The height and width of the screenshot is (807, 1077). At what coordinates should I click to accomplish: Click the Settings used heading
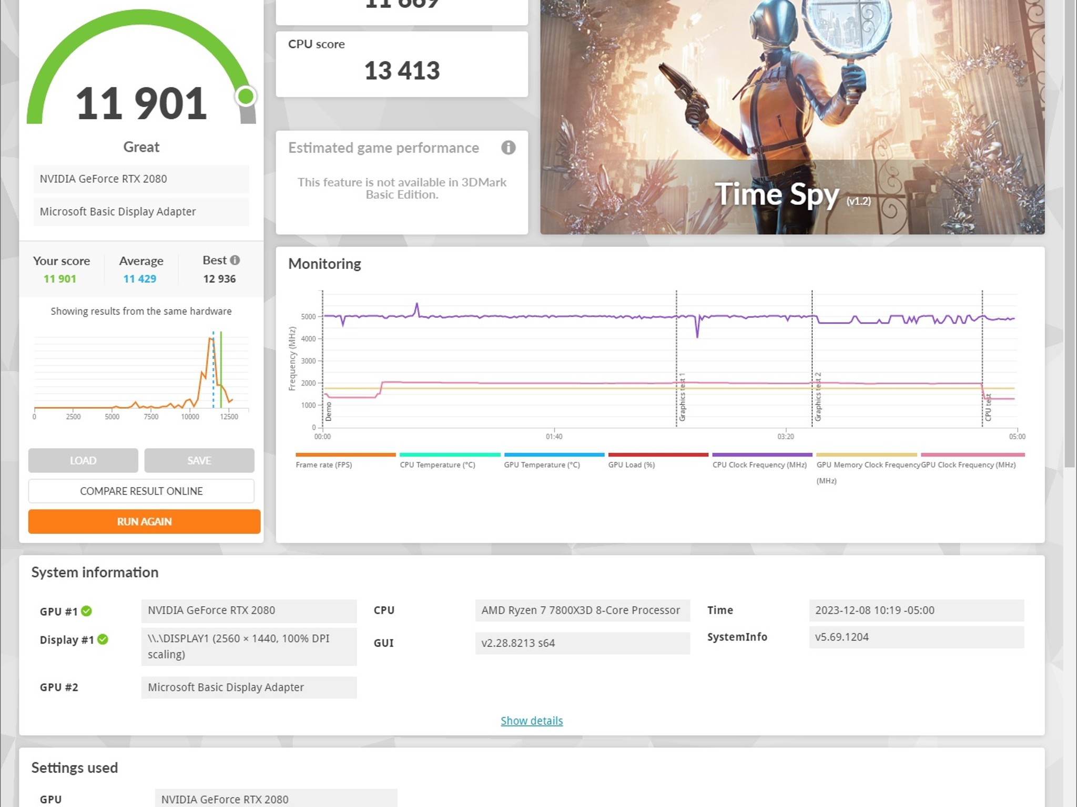[x=75, y=768]
